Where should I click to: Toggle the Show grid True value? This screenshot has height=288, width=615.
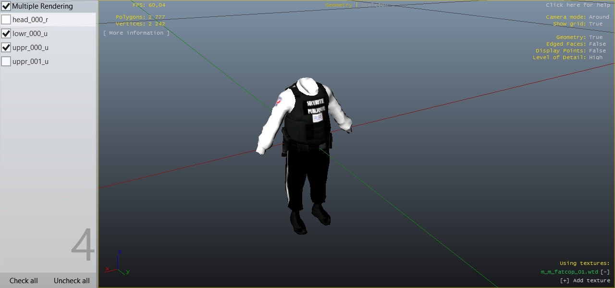click(x=596, y=24)
